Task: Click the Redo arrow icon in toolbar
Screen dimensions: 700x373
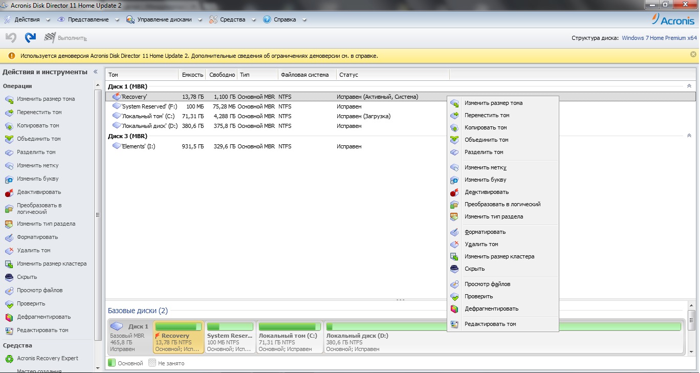Action: tap(31, 37)
